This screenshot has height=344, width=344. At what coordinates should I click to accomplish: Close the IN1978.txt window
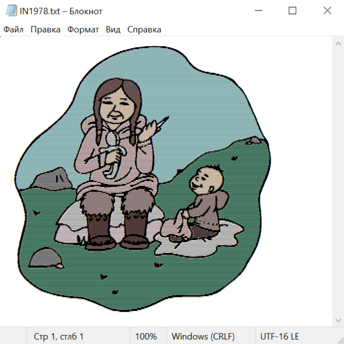click(327, 11)
